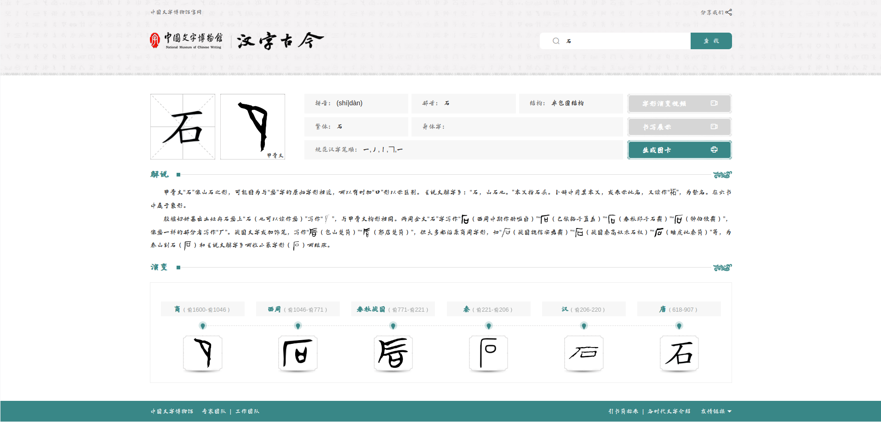Click the video icon on 字形演变视频 button
881x422 pixels.
[714, 103]
